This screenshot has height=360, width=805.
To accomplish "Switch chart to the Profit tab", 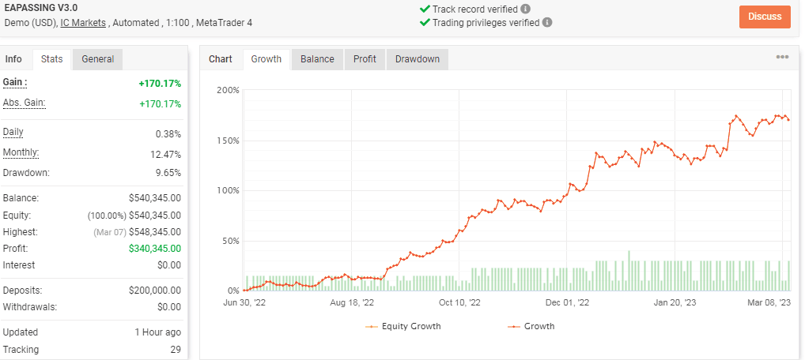I will coord(365,59).
